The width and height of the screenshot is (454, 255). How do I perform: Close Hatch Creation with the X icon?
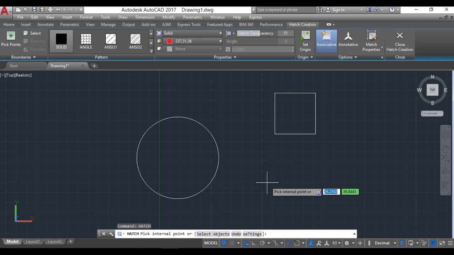click(x=400, y=35)
